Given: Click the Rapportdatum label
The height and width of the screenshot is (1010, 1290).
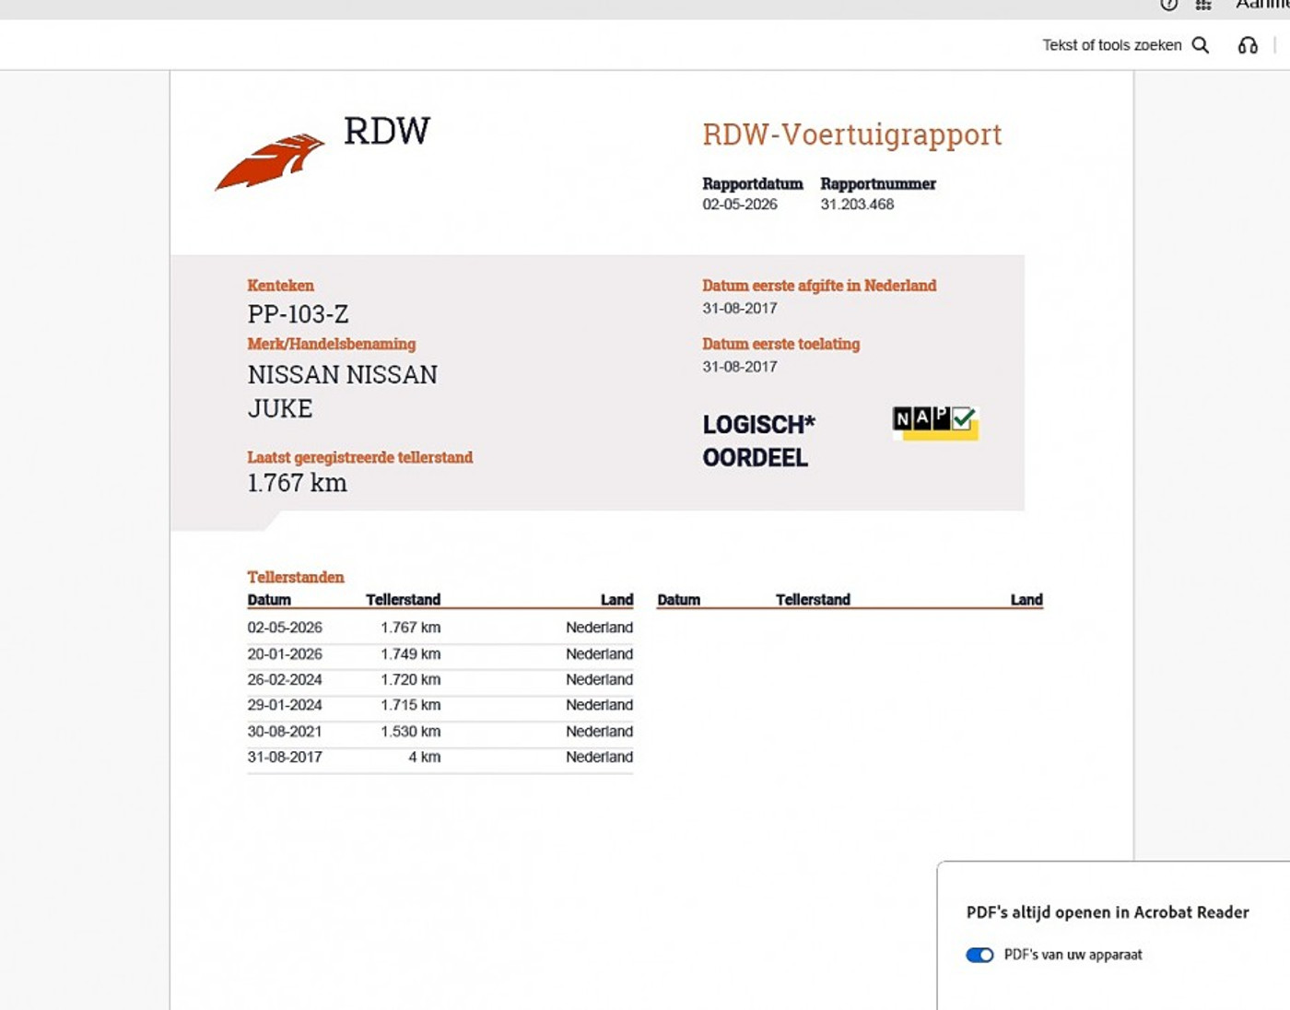Looking at the screenshot, I should coord(752,183).
